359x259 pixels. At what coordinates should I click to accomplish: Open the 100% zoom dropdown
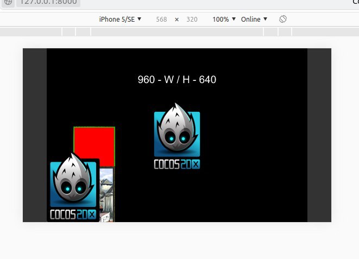(224, 19)
